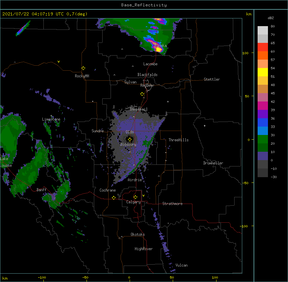Image resolution: width=288 pixels, height=282 pixels.
Task: Click the Sundre town label
Action: 98,131
